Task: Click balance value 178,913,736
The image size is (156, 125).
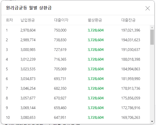Action: pyautogui.click(x=131, y=88)
